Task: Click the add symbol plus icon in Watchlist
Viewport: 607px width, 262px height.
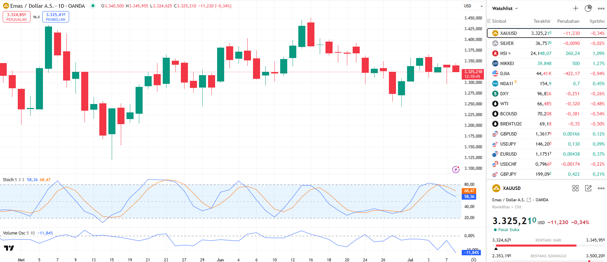Action: click(x=575, y=8)
